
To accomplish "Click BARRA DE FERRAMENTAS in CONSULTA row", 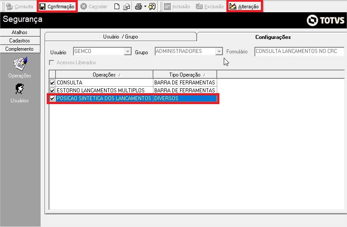I will pyautogui.click(x=185, y=82).
